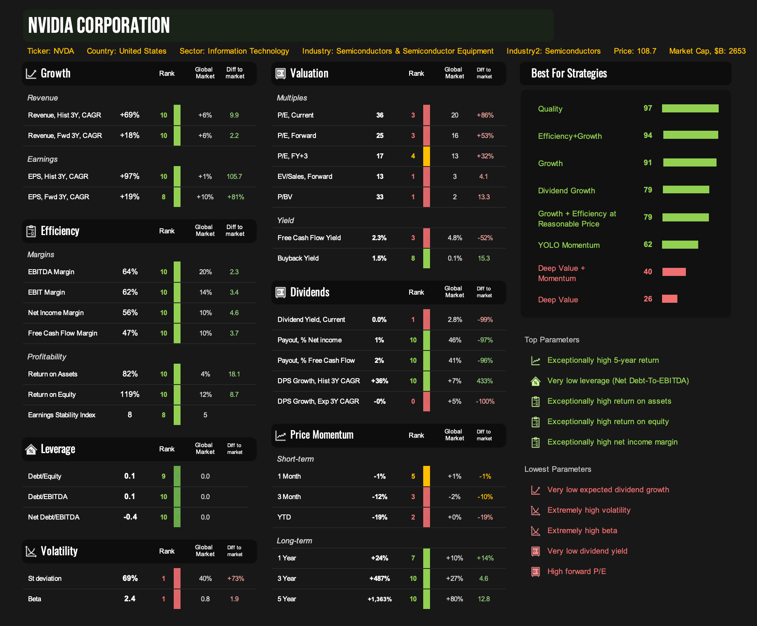
Task: Click Diff to market header in Volatility
Action: tap(235, 551)
